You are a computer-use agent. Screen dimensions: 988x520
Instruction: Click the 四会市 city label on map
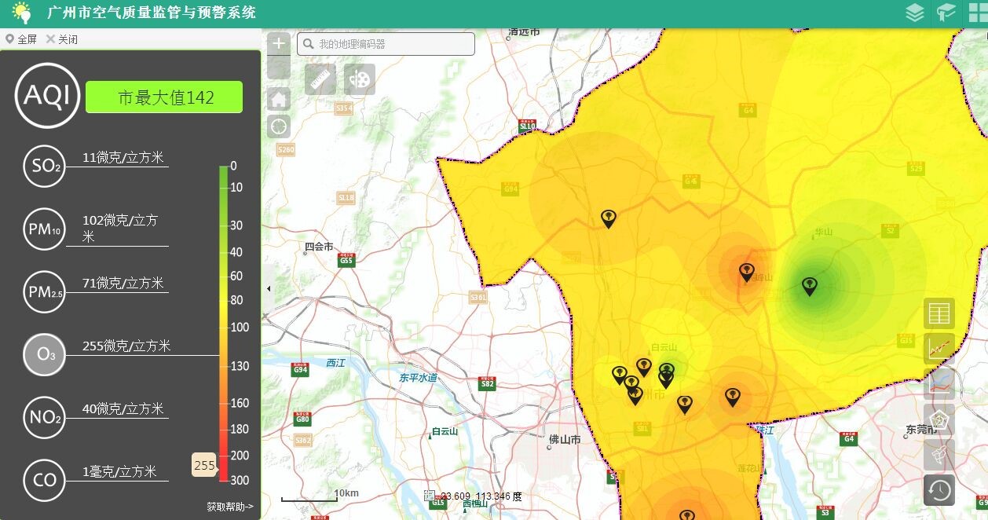tap(319, 246)
